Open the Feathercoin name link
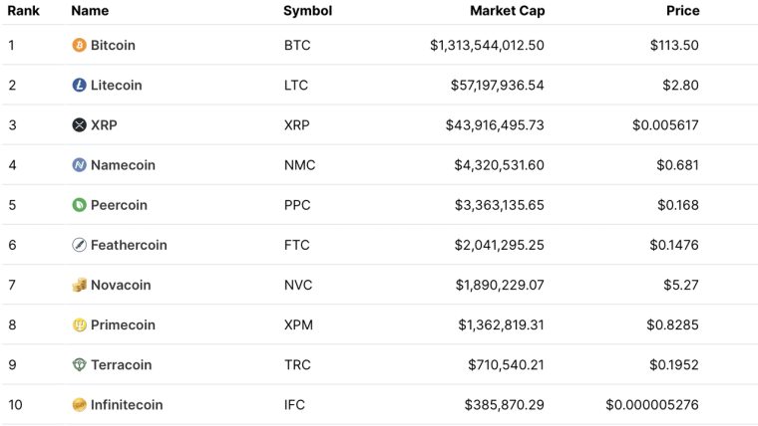Viewport: 758px width, 426px height. [129, 245]
